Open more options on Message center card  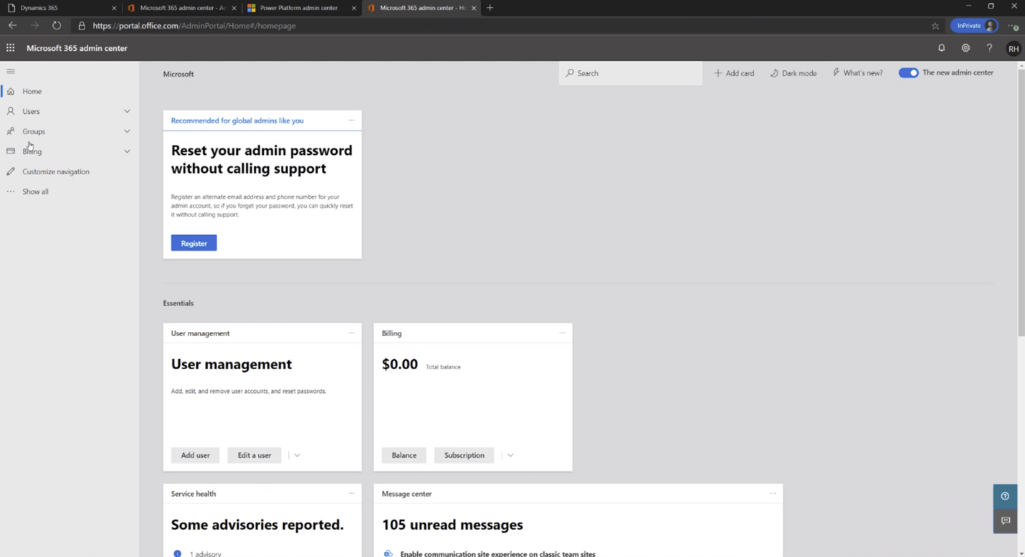(773, 493)
